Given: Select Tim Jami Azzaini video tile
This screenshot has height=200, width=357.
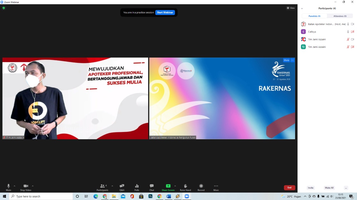Looking at the screenshot, I should (x=75, y=98).
